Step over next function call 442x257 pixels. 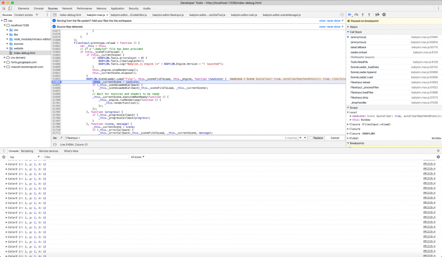(x=356, y=15)
